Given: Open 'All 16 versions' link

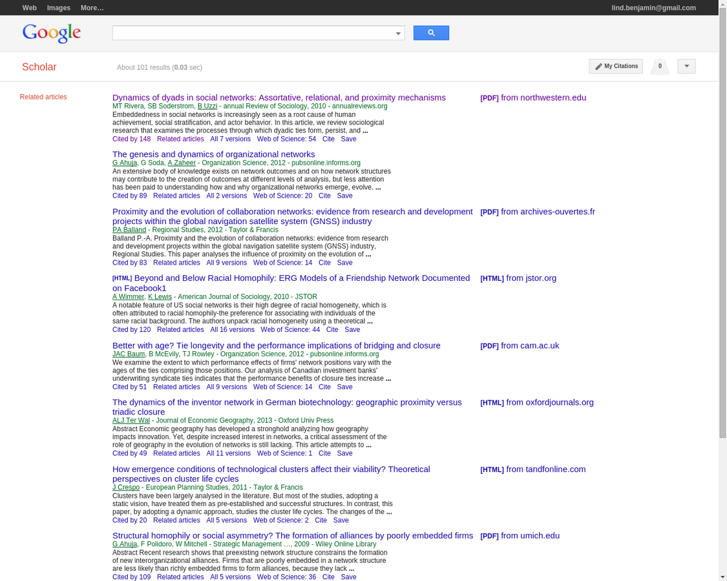Looking at the screenshot, I should 232,329.
